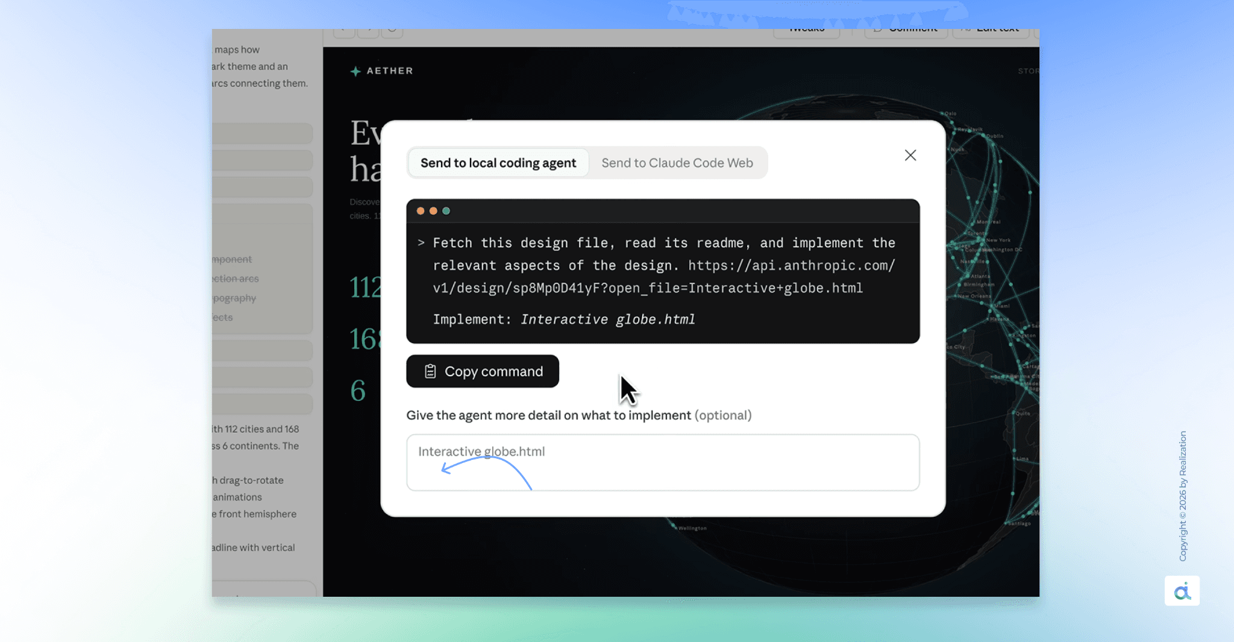Click struck-through 'pography' sidebar item

tap(234, 298)
